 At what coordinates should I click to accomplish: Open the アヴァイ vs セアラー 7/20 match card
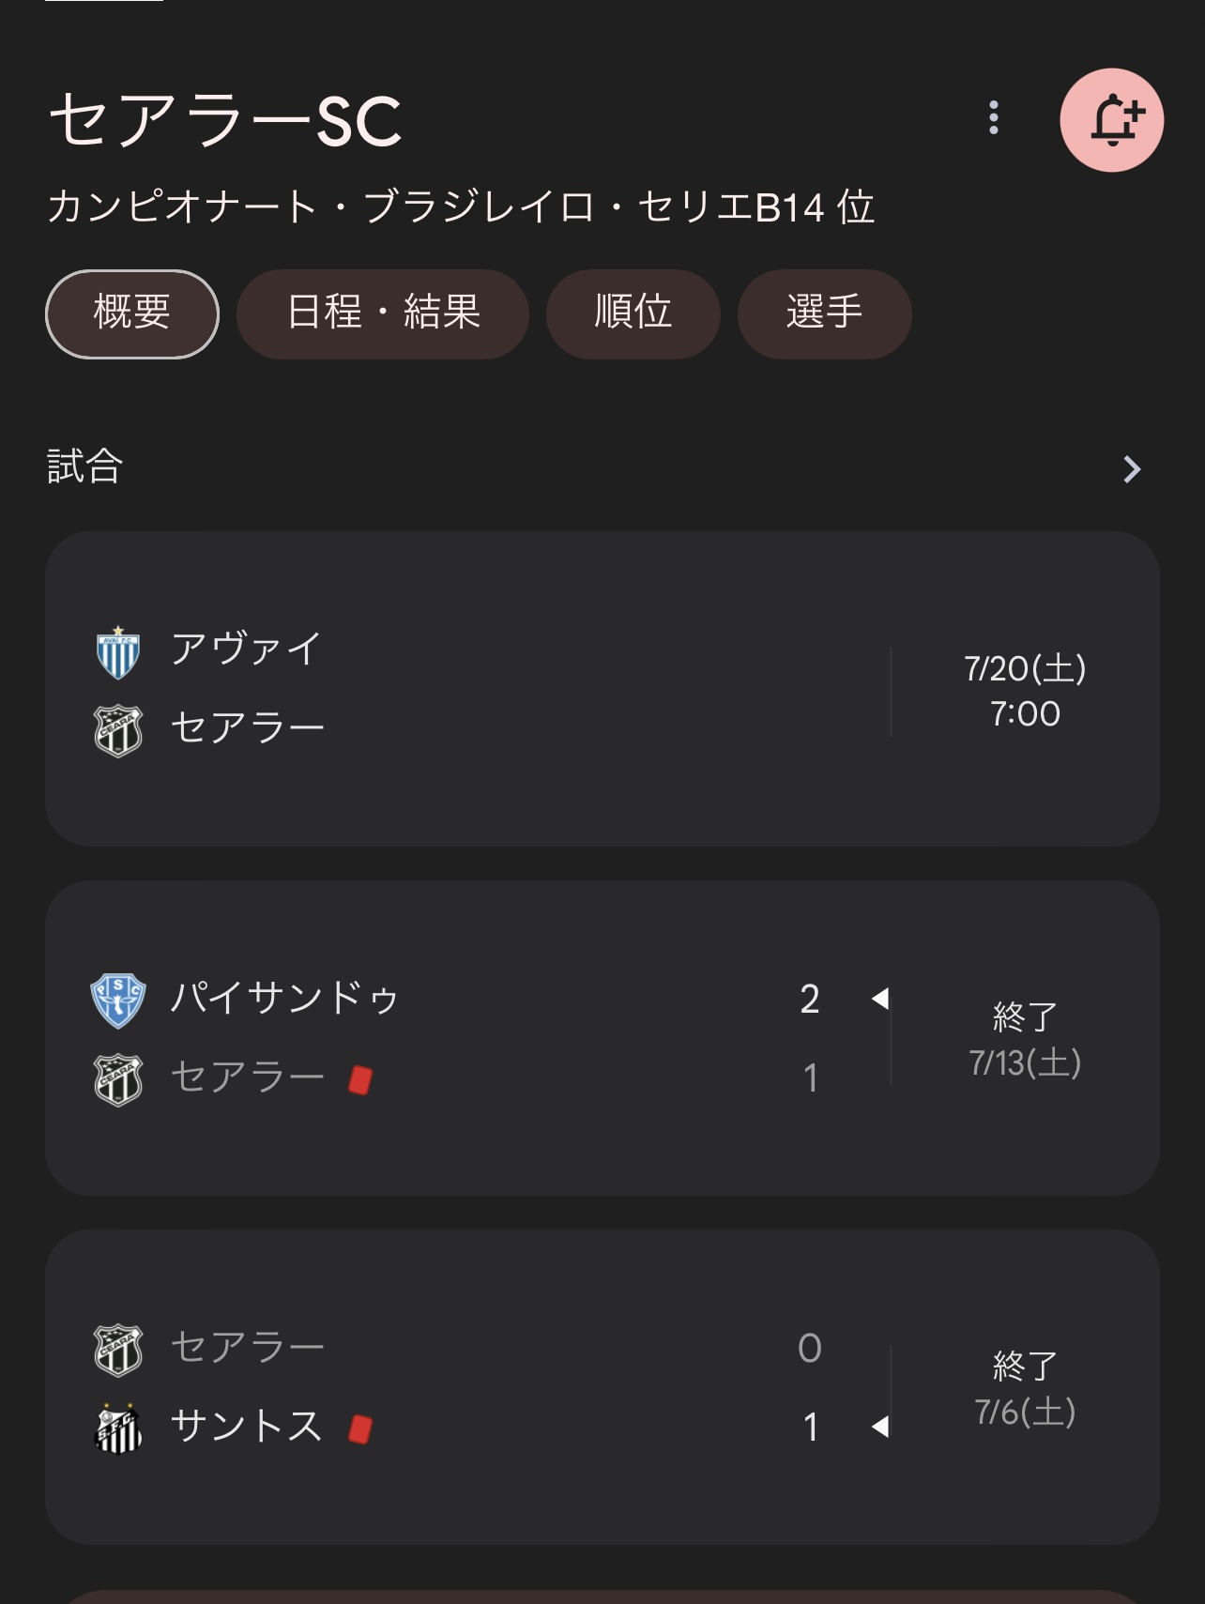pos(602,689)
